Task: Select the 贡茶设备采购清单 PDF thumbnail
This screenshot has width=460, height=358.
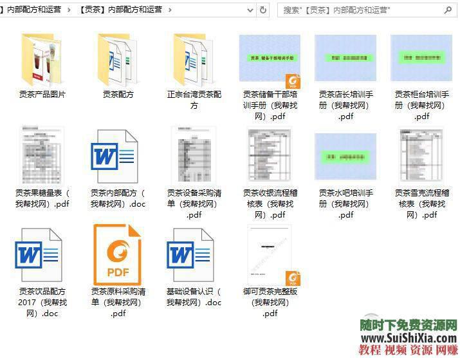Action: point(194,155)
